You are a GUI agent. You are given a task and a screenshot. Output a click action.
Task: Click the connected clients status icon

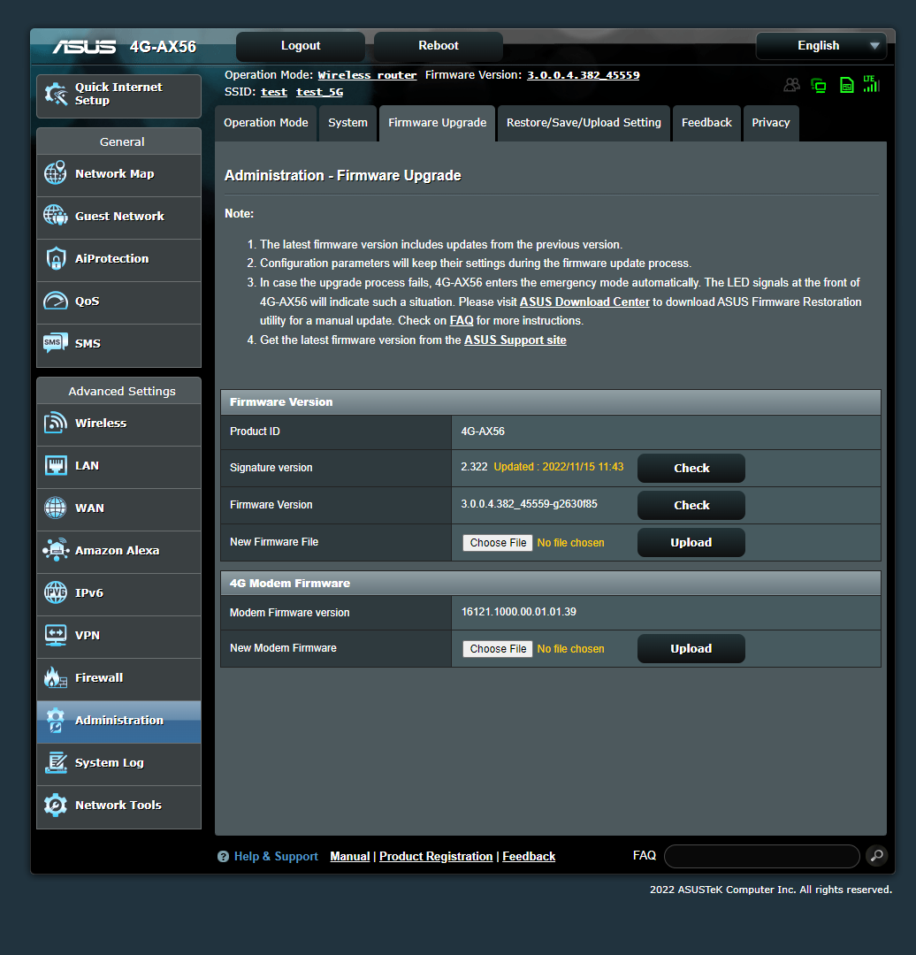tap(791, 85)
